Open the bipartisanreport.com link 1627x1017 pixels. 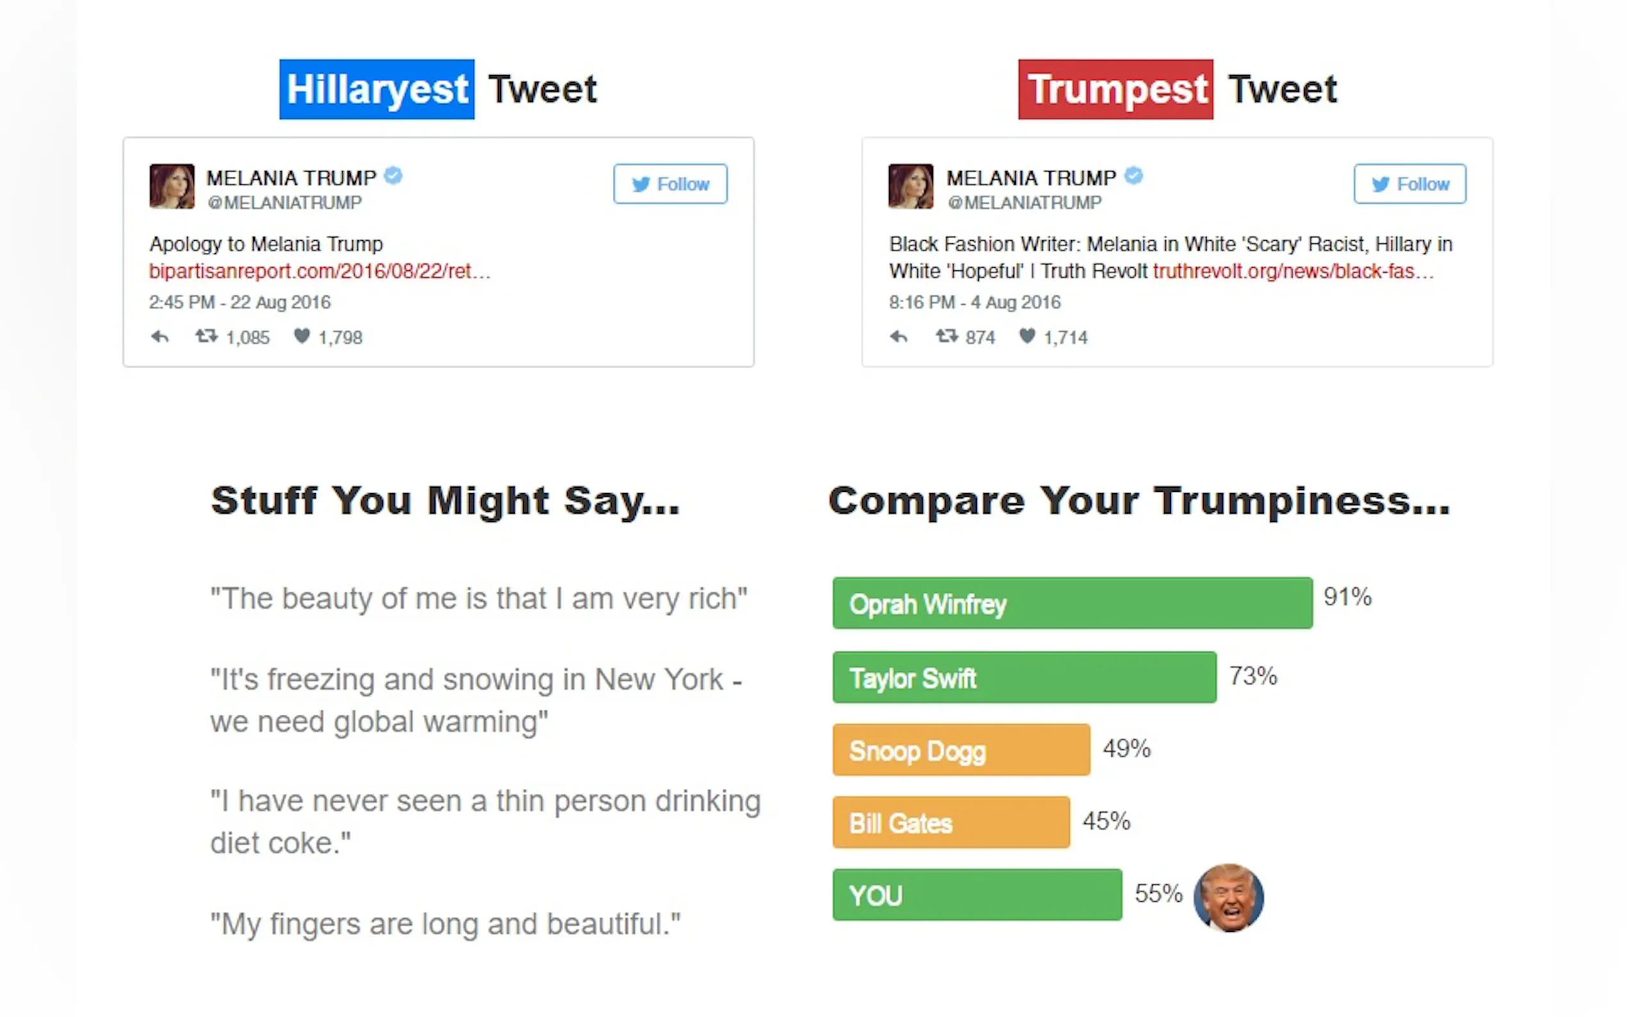[320, 271]
